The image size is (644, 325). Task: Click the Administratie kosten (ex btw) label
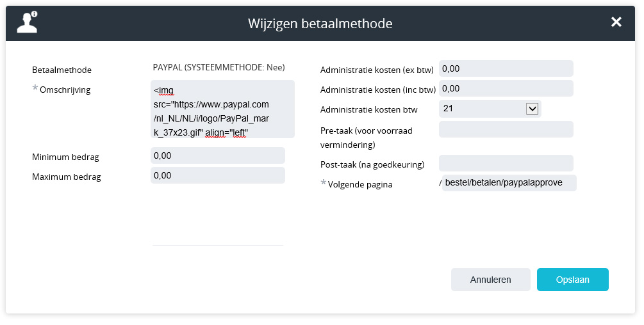click(x=377, y=70)
